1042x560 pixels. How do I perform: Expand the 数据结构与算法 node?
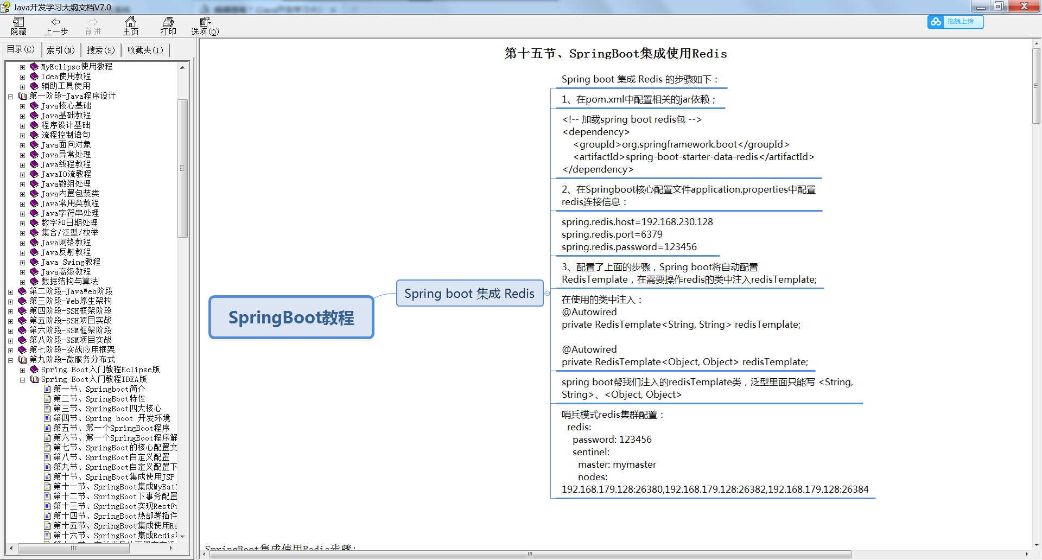coord(23,282)
